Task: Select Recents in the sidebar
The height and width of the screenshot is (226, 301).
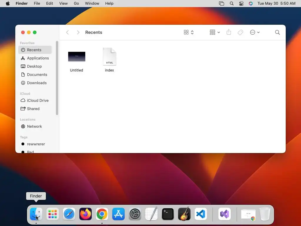Action: point(35,50)
